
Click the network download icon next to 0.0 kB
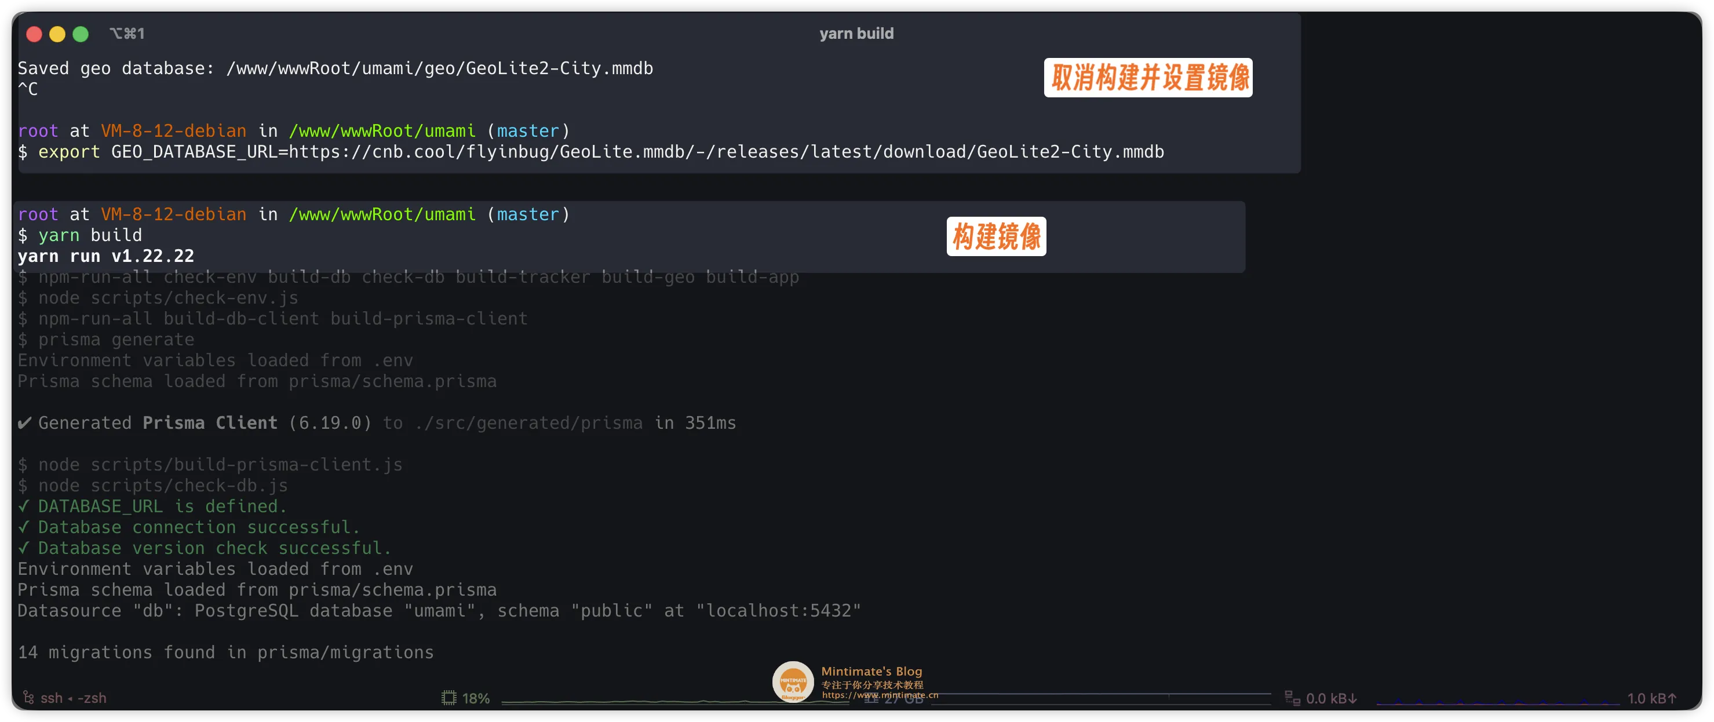[x=1293, y=698]
